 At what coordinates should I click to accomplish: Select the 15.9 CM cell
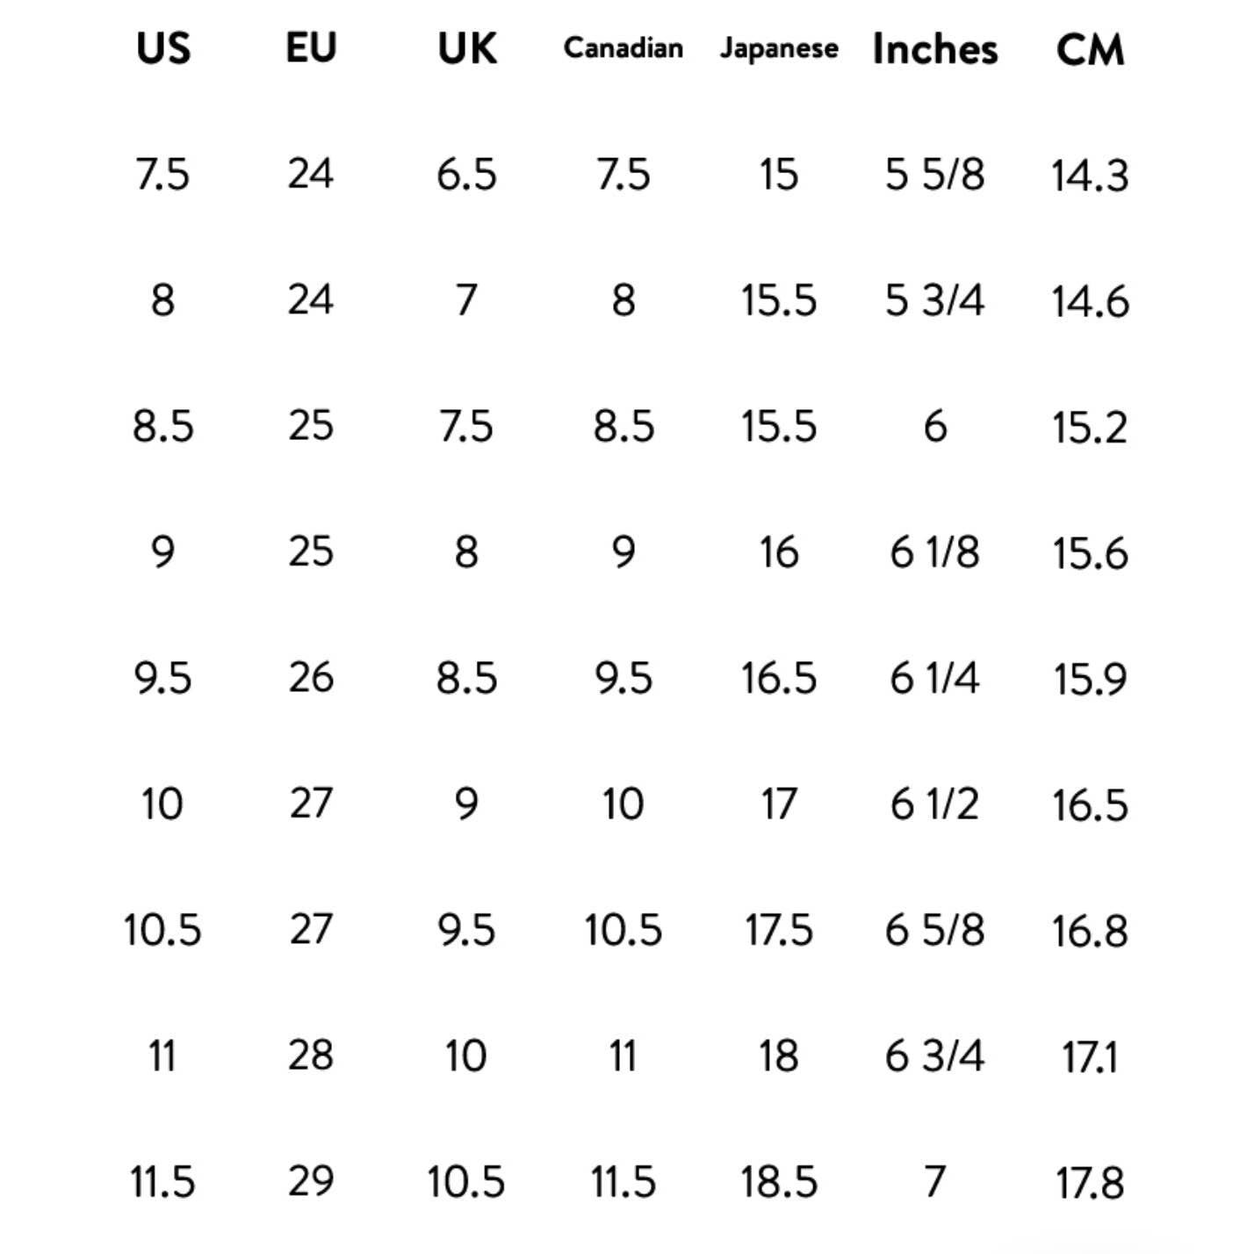pyautogui.click(x=1090, y=679)
